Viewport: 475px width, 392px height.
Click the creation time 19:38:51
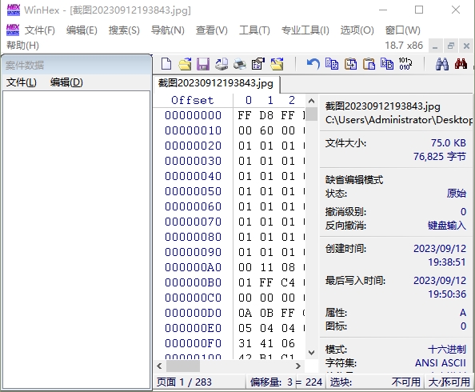(x=447, y=262)
